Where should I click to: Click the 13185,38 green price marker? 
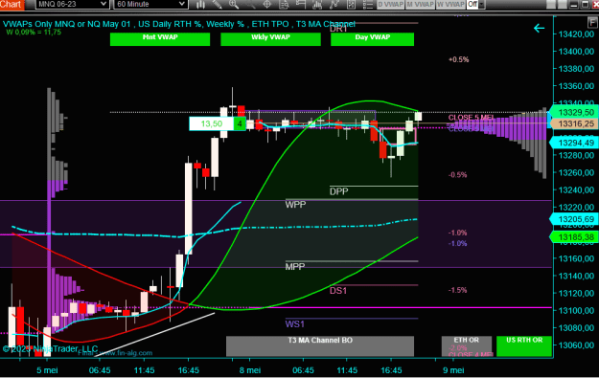coord(573,237)
